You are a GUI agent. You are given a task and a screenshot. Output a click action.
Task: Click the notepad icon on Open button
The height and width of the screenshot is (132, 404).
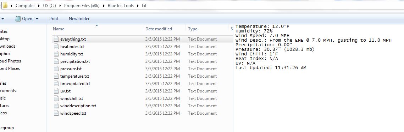tap(17, 19)
